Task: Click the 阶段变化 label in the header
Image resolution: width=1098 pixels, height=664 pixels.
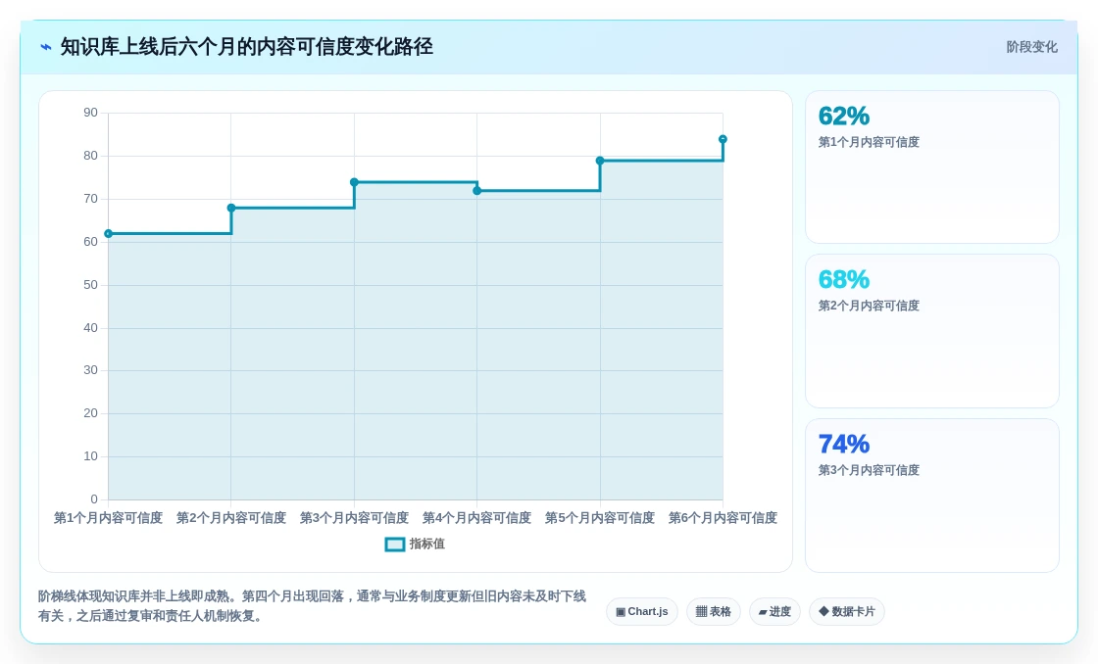Action: point(1031,47)
